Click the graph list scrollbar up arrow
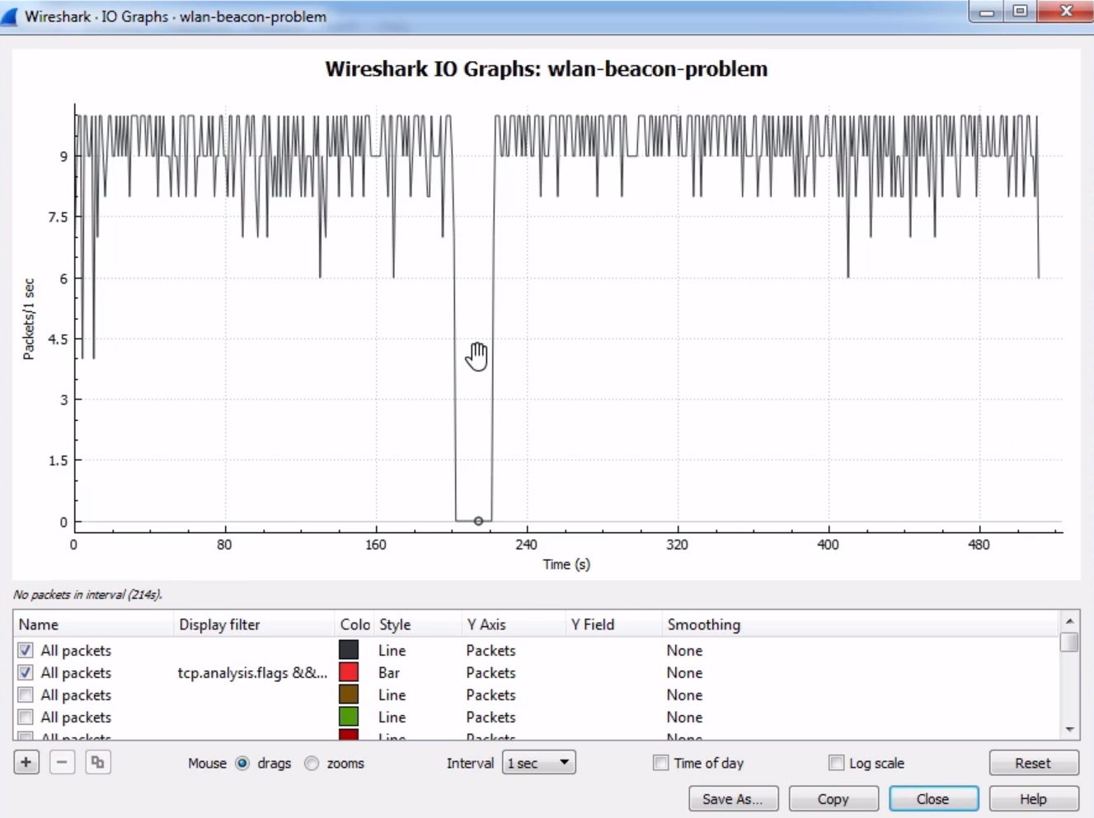1094x818 pixels. pos(1069,620)
